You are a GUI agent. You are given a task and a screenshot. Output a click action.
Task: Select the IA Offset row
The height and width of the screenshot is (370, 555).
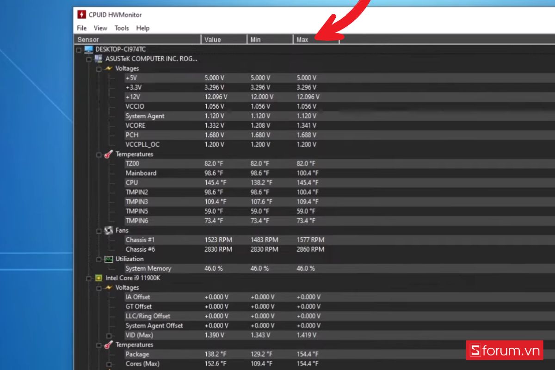click(x=340, y=297)
